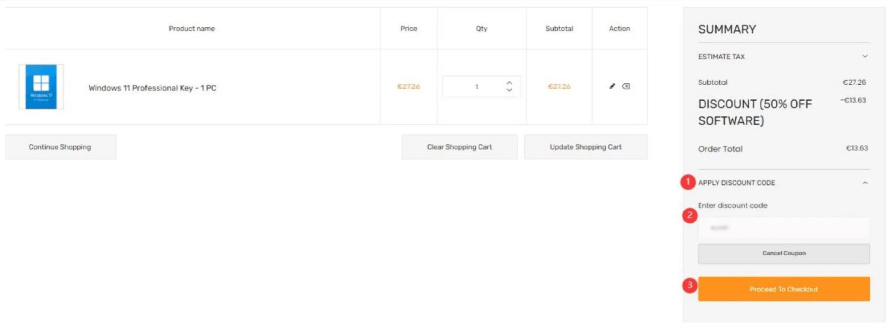Open Windows 11 Professional Key product link

pyautogui.click(x=152, y=88)
